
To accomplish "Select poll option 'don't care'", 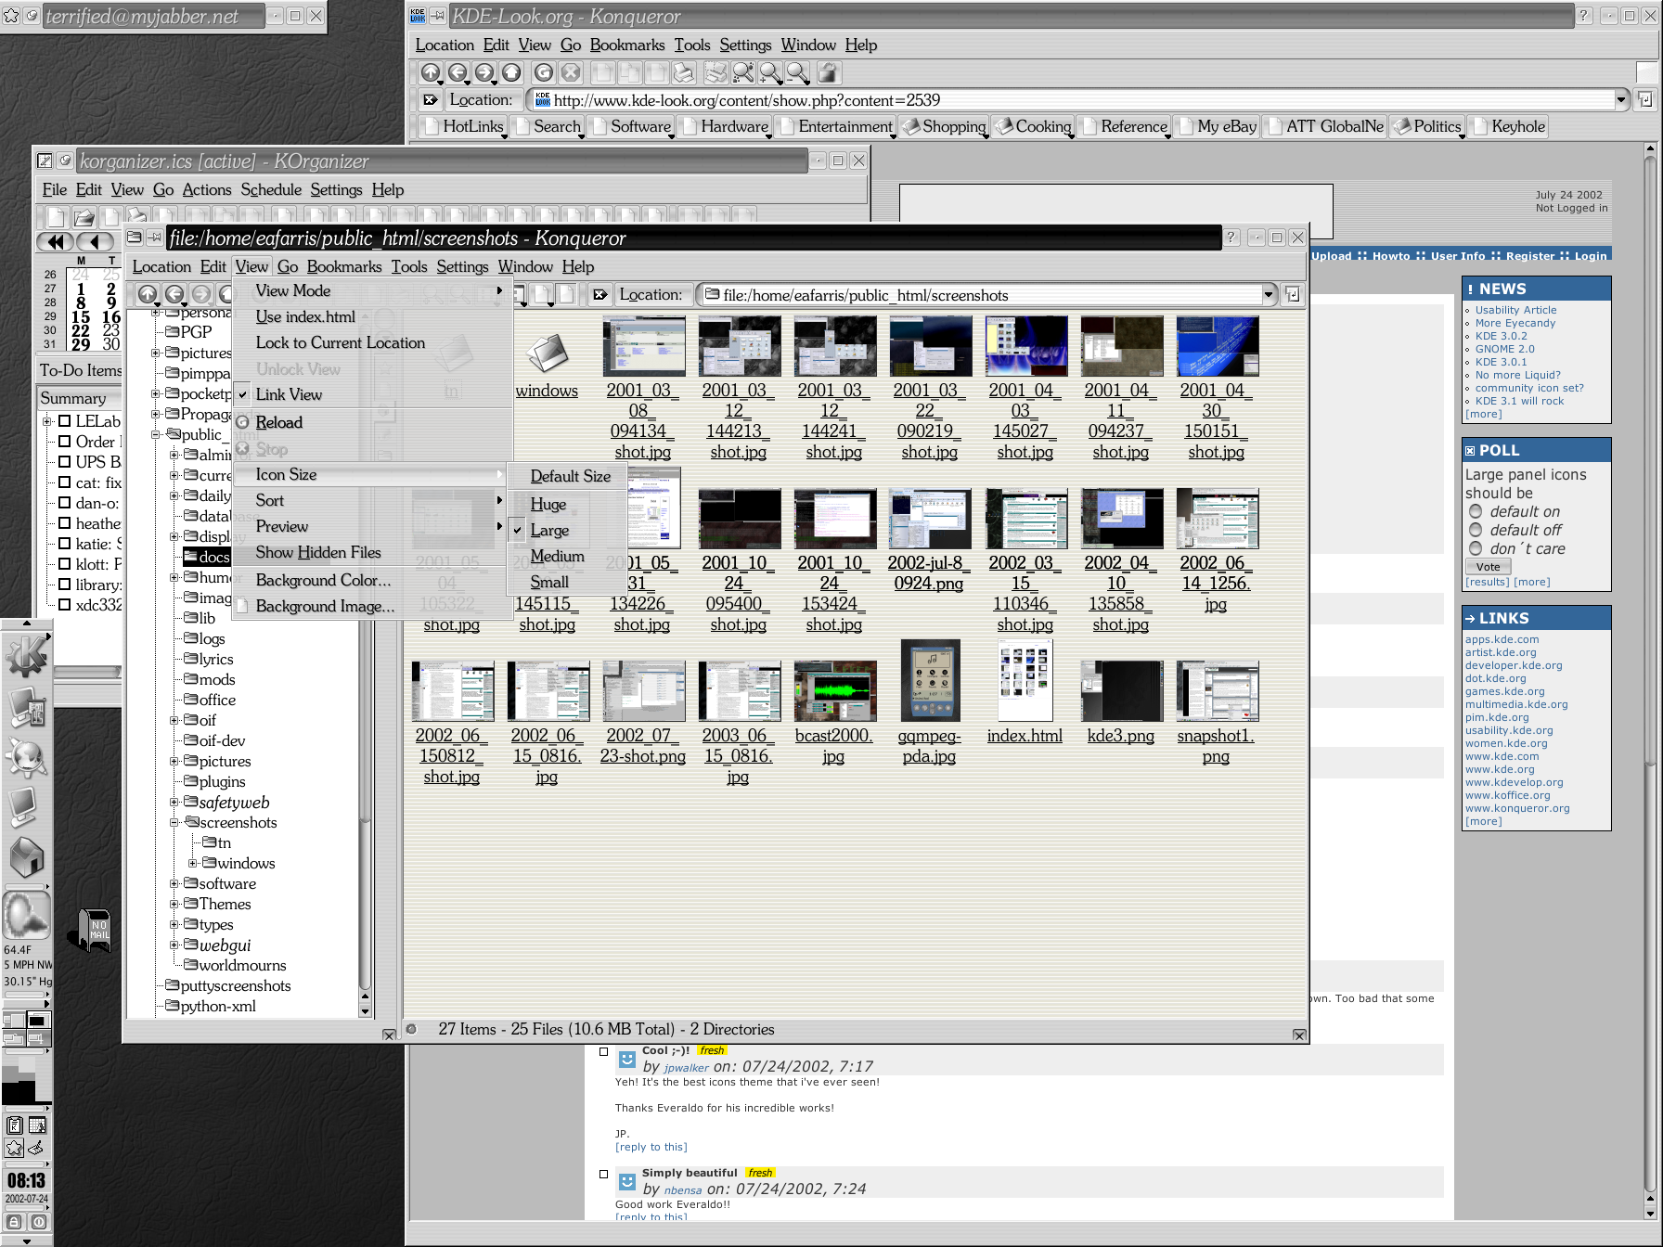I will tap(1476, 548).
